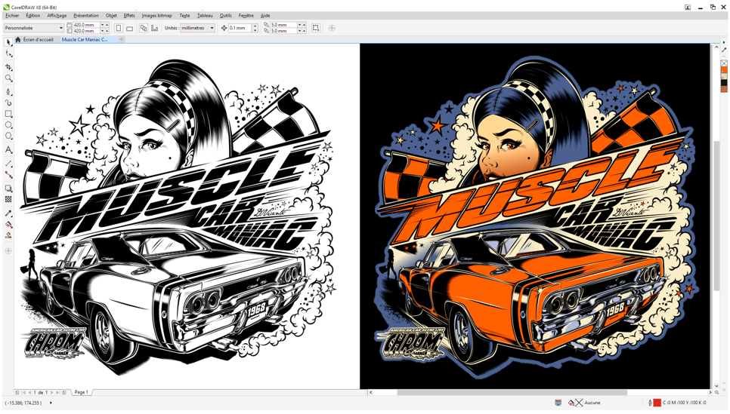Open the Affichage menu

57,15
